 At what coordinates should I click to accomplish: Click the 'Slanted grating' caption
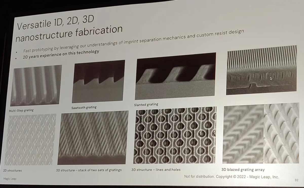click(x=146, y=104)
